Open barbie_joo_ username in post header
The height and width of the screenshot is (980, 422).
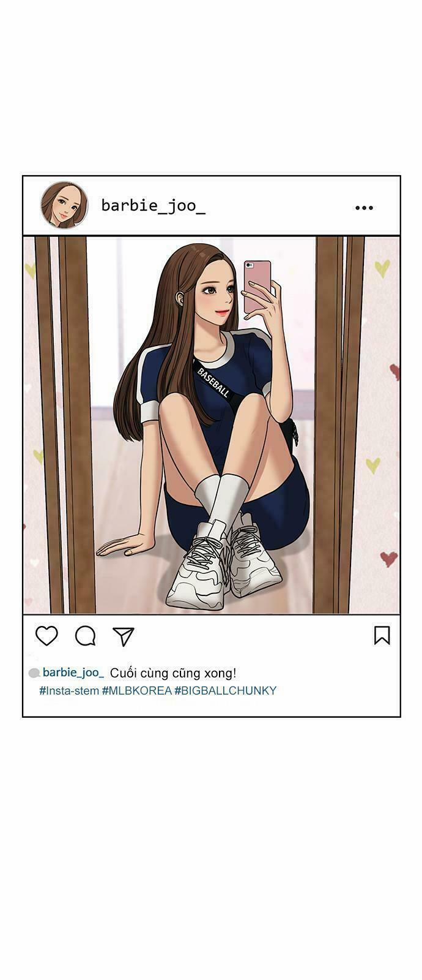(x=153, y=205)
